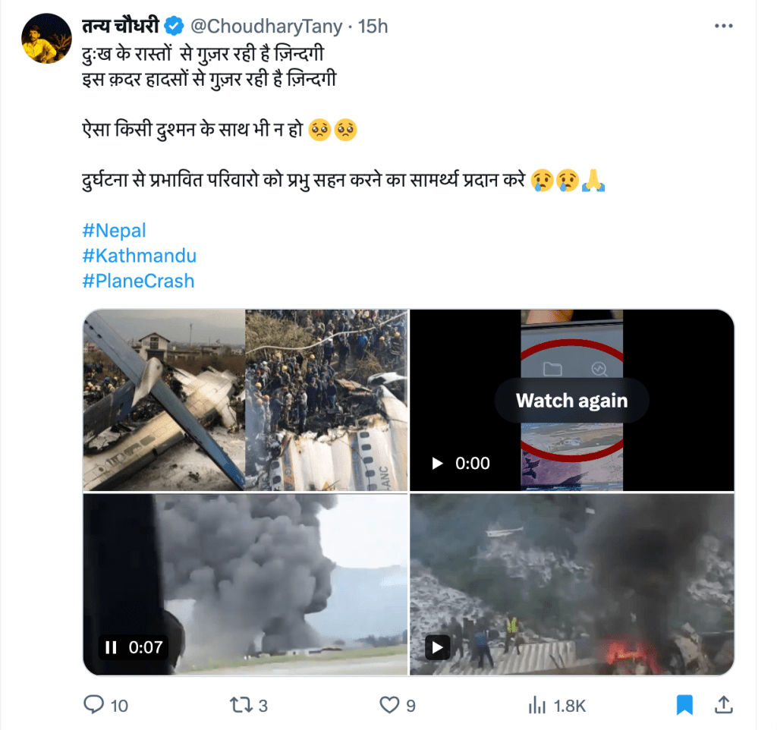Open the #Nepal hashtag
777x730 pixels.
tap(114, 231)
